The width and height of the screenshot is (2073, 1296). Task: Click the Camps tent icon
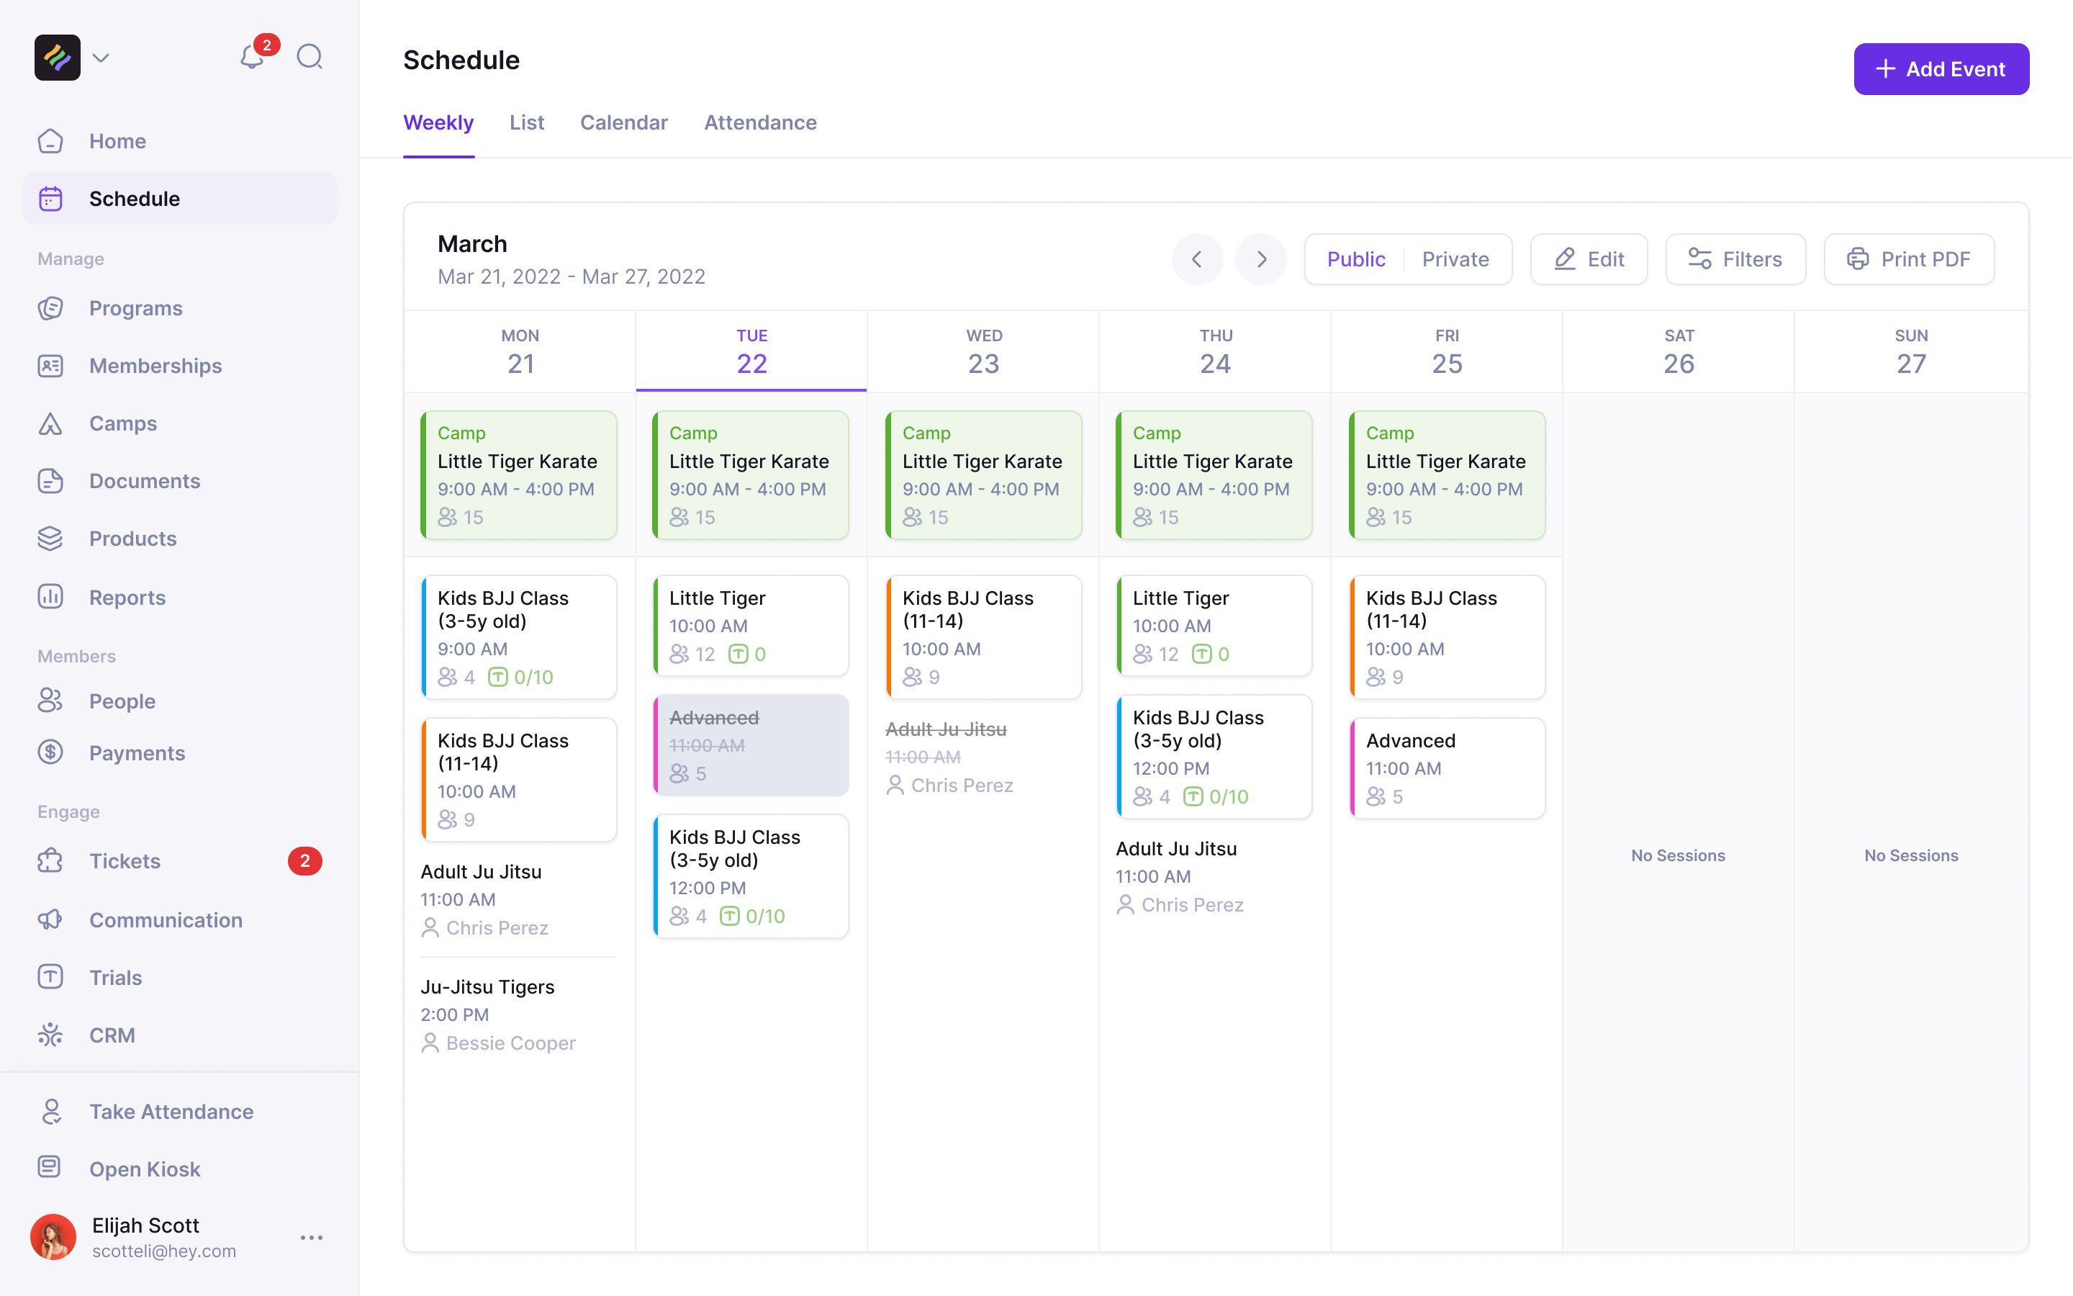click(50, 423)
